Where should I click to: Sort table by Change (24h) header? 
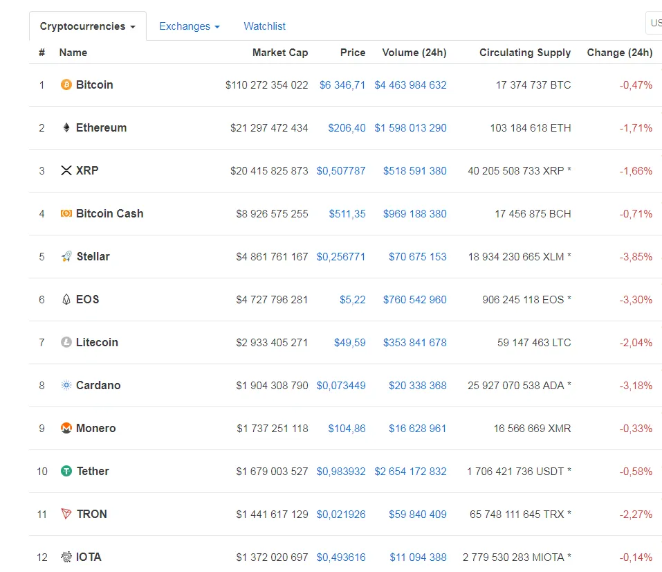coord(619,53)
